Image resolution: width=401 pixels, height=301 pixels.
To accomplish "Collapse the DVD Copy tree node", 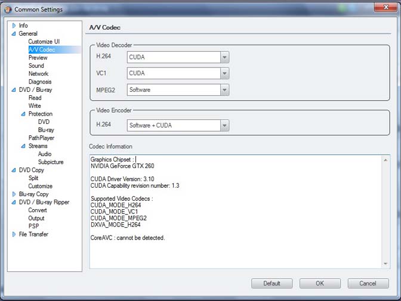I will 14,170.
